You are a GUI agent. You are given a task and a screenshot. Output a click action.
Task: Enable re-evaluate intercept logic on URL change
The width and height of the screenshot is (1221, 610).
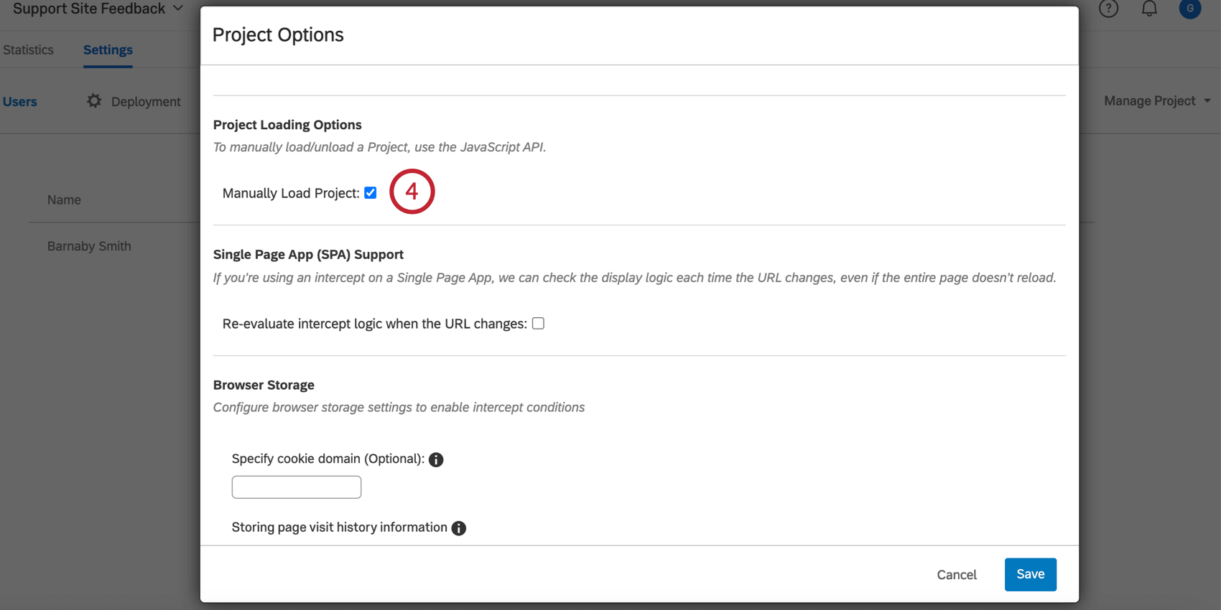538,324
